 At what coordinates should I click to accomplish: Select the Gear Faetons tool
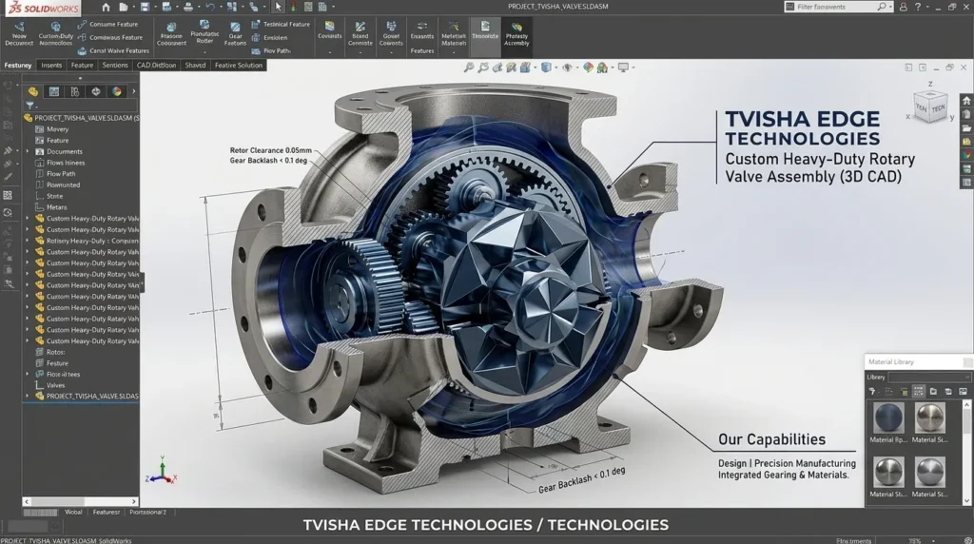click(x=235, y=34)
